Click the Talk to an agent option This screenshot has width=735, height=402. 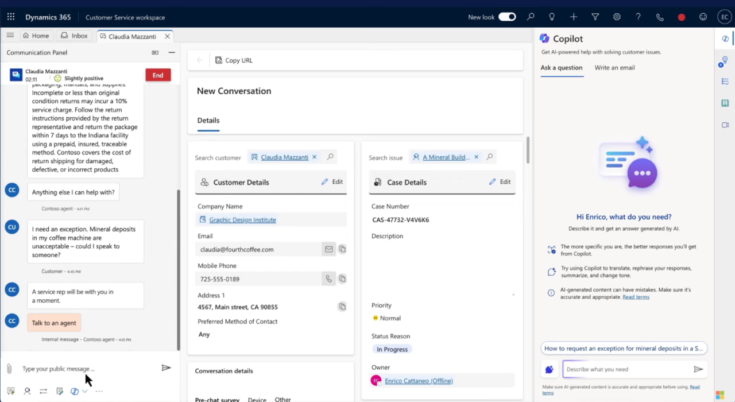coord(53,323)
